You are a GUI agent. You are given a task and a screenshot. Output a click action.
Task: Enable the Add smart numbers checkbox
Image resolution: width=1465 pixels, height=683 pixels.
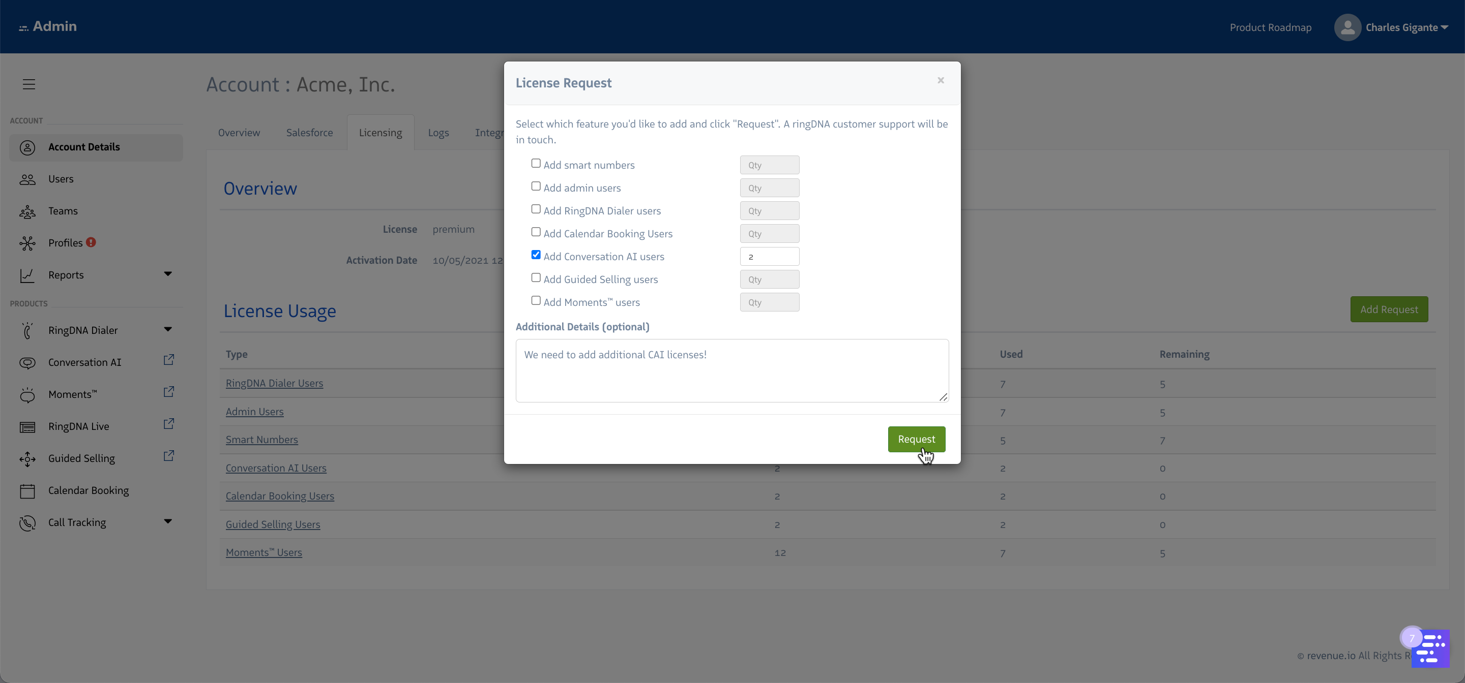pyautogui.click(x=535, y=163)
